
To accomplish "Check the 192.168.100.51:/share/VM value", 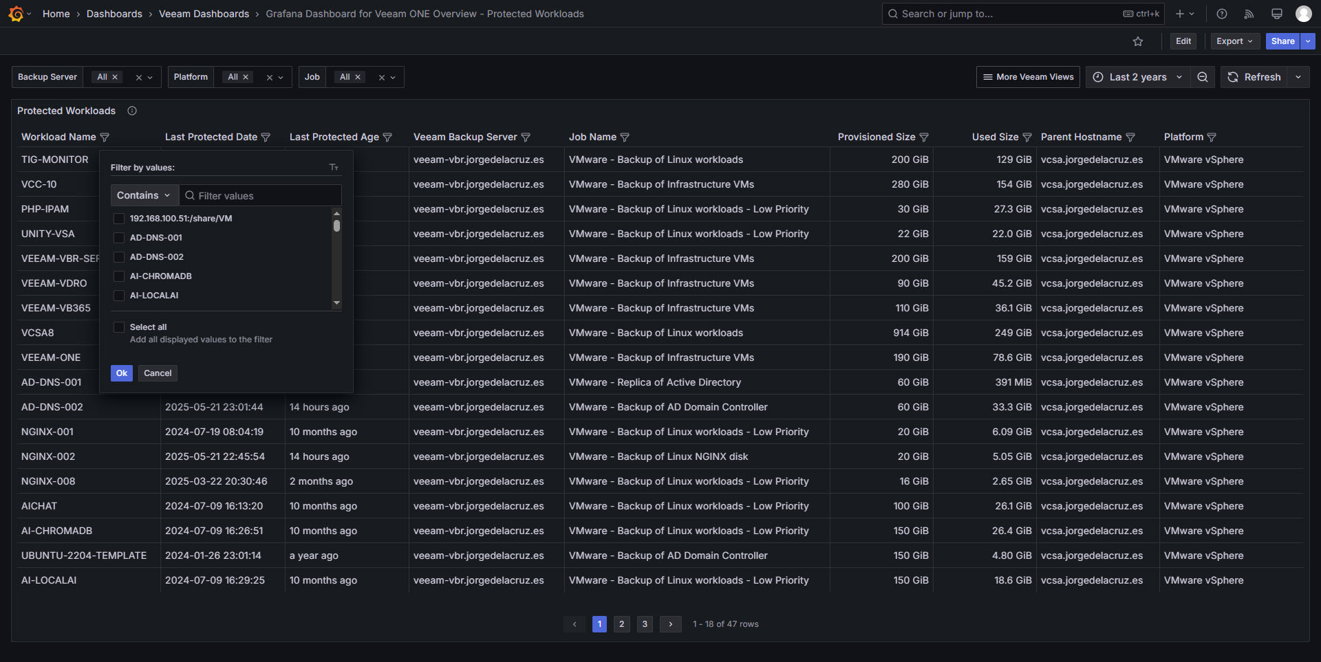I will (119, 219).
